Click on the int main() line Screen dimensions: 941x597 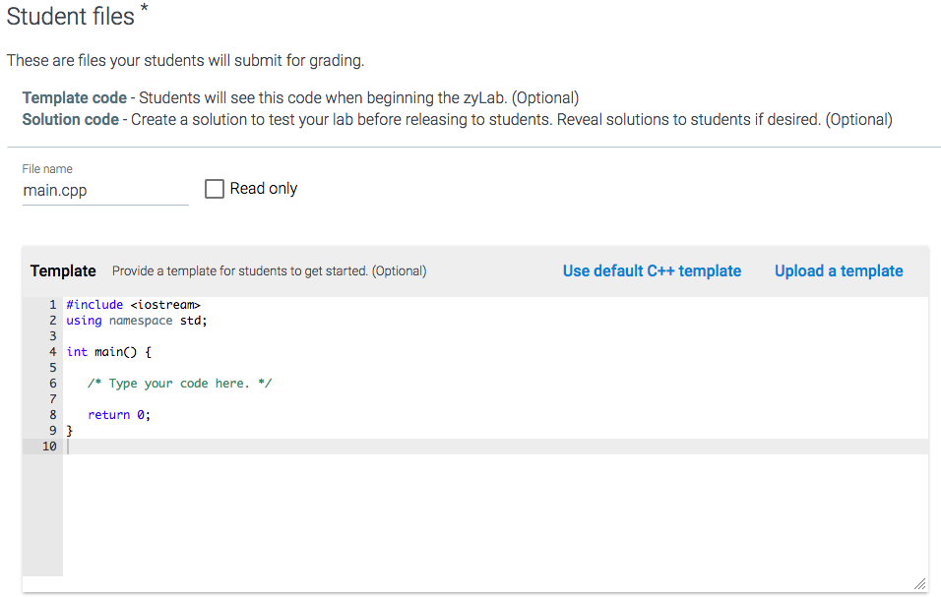point(108,352)
